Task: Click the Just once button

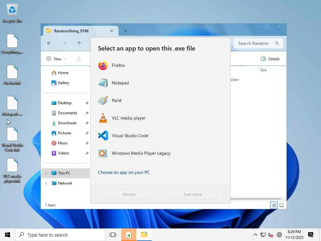Action: click(192, 194)
